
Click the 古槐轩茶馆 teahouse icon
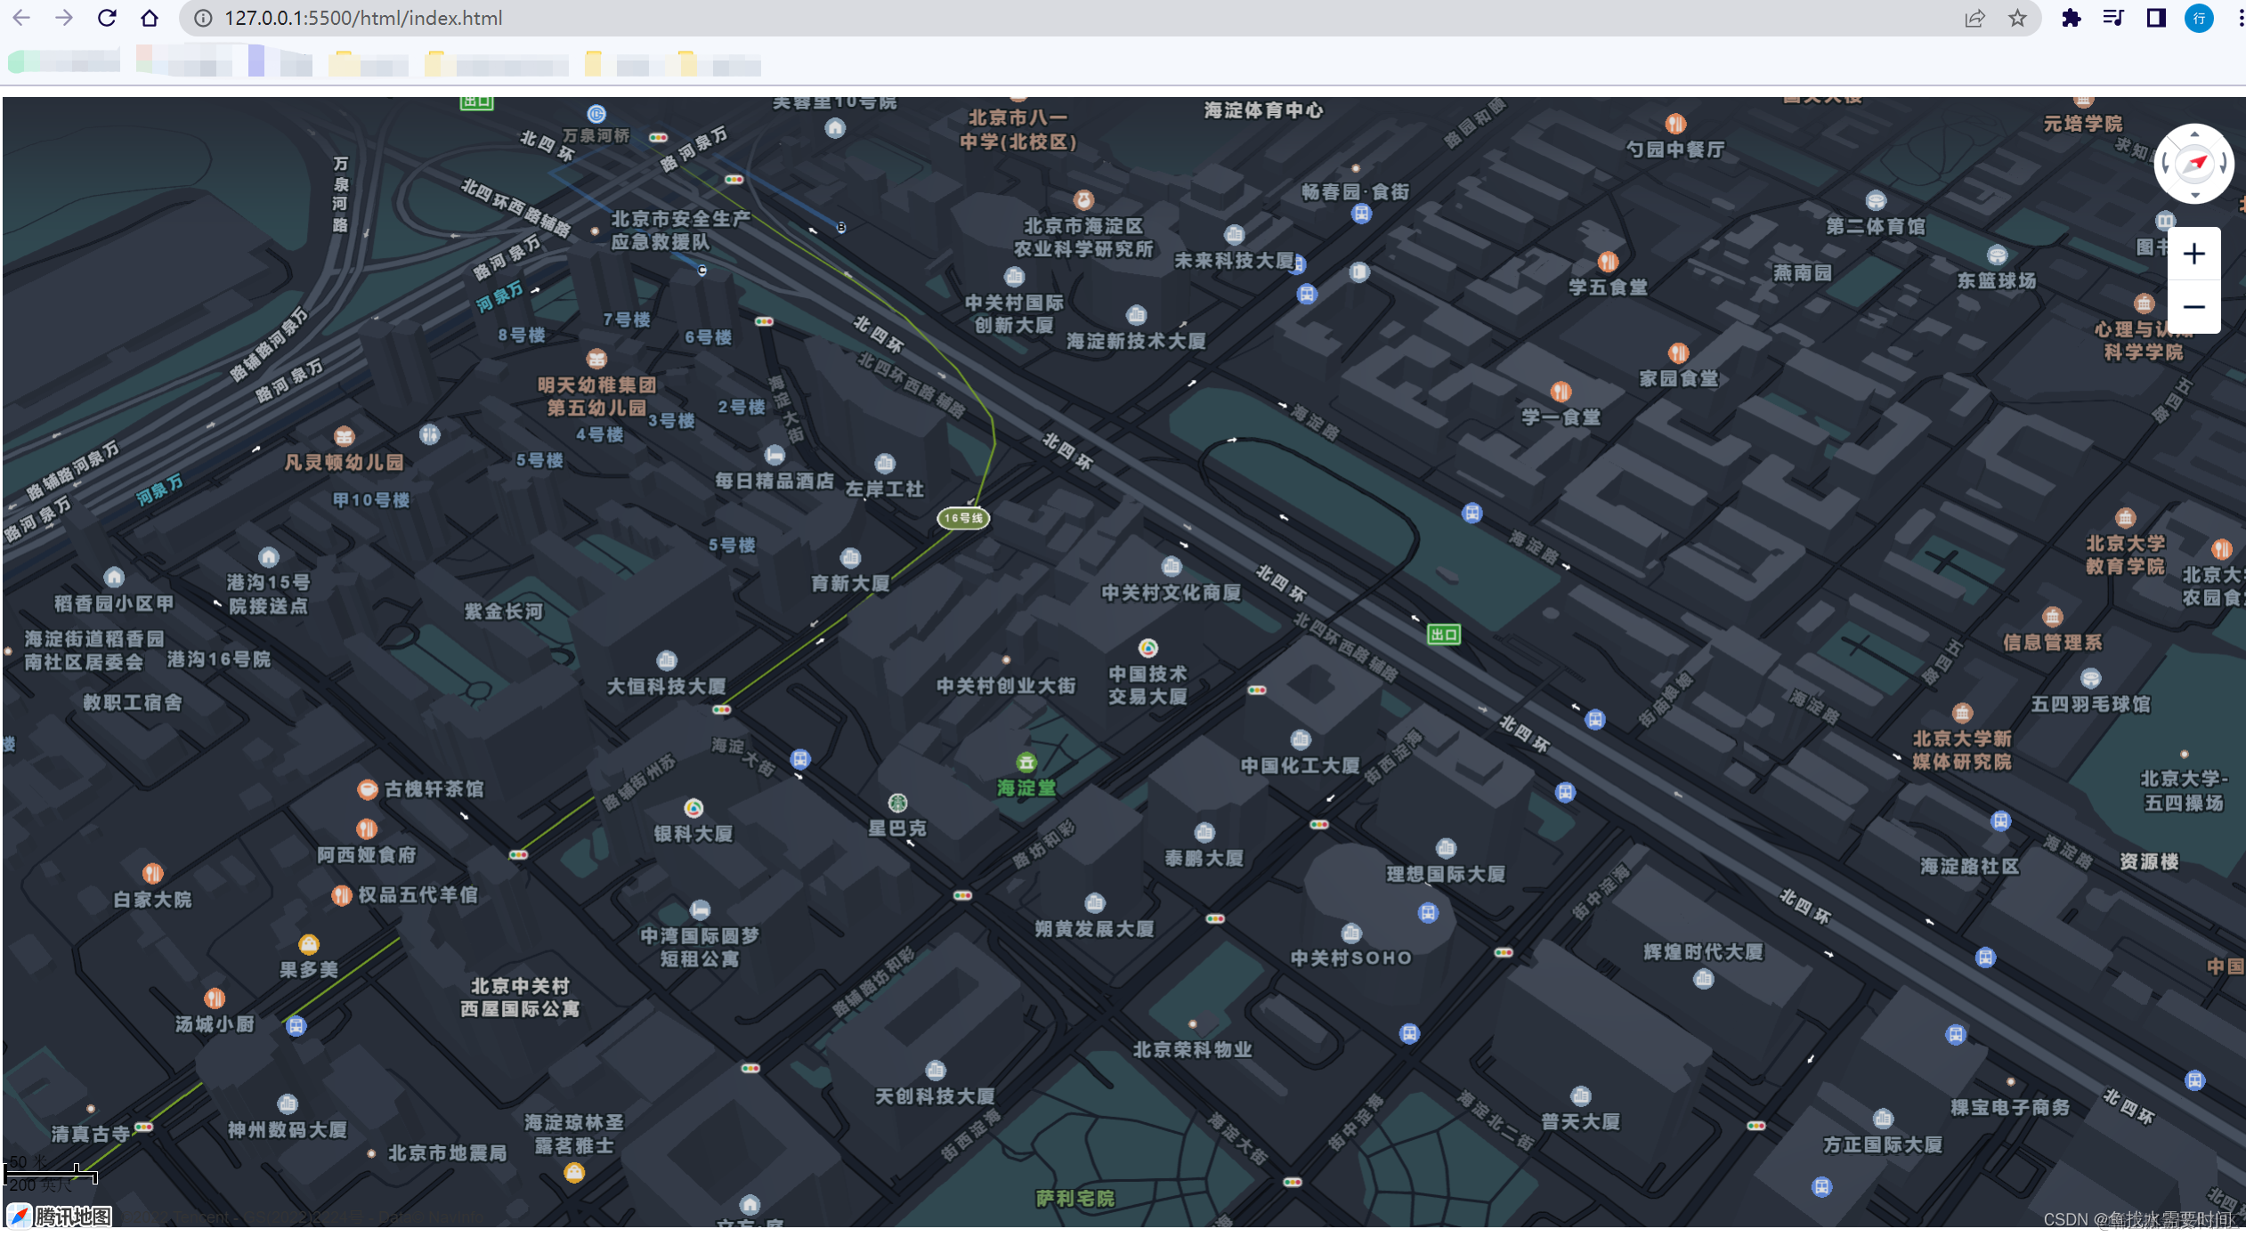point(367,789)
